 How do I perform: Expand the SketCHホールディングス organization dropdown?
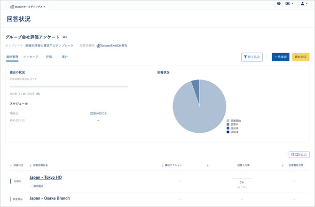[x=28, y=7]
